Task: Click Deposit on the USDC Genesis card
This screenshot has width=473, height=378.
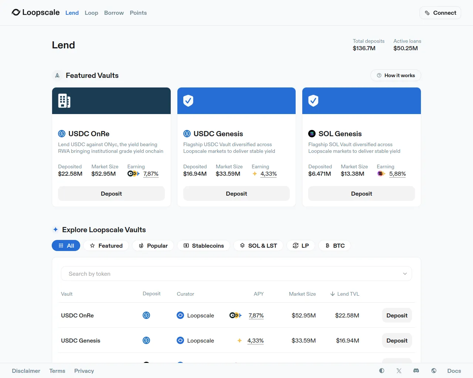Action: 236,193
